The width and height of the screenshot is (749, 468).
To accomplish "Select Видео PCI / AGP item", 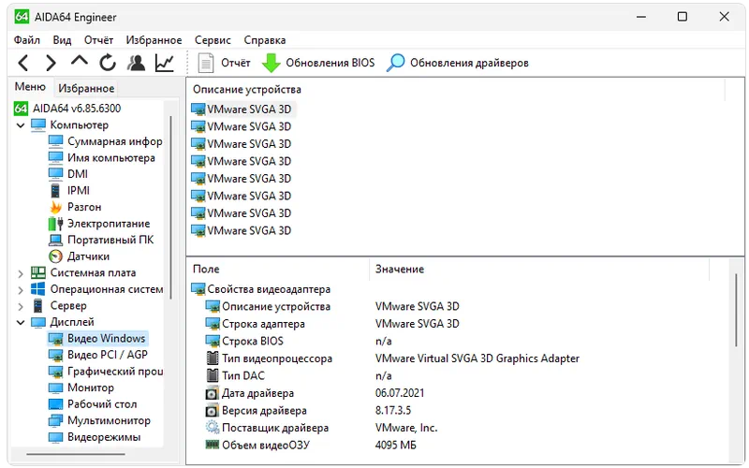I will tap(98, 355).
